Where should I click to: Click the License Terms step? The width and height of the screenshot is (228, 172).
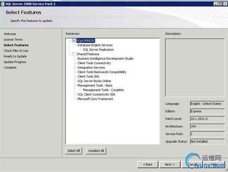pos(13,39)
